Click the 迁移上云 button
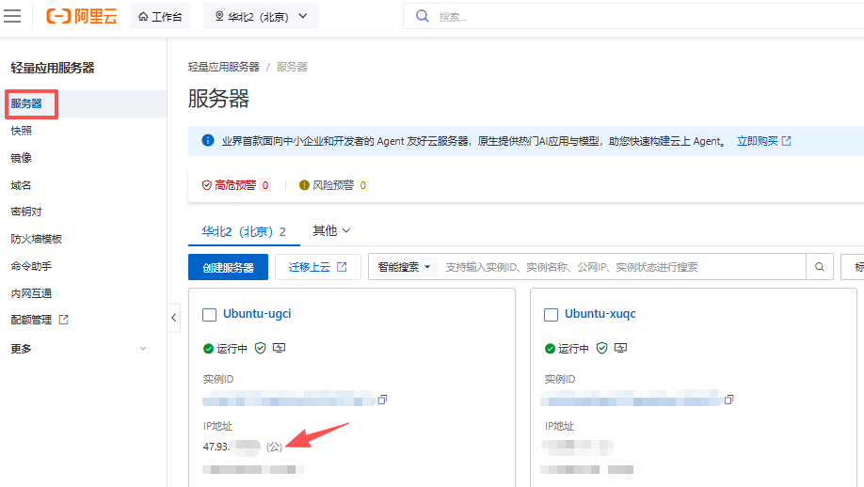The width and height of the screenshot is (864, 487). [x=318, y=267]
